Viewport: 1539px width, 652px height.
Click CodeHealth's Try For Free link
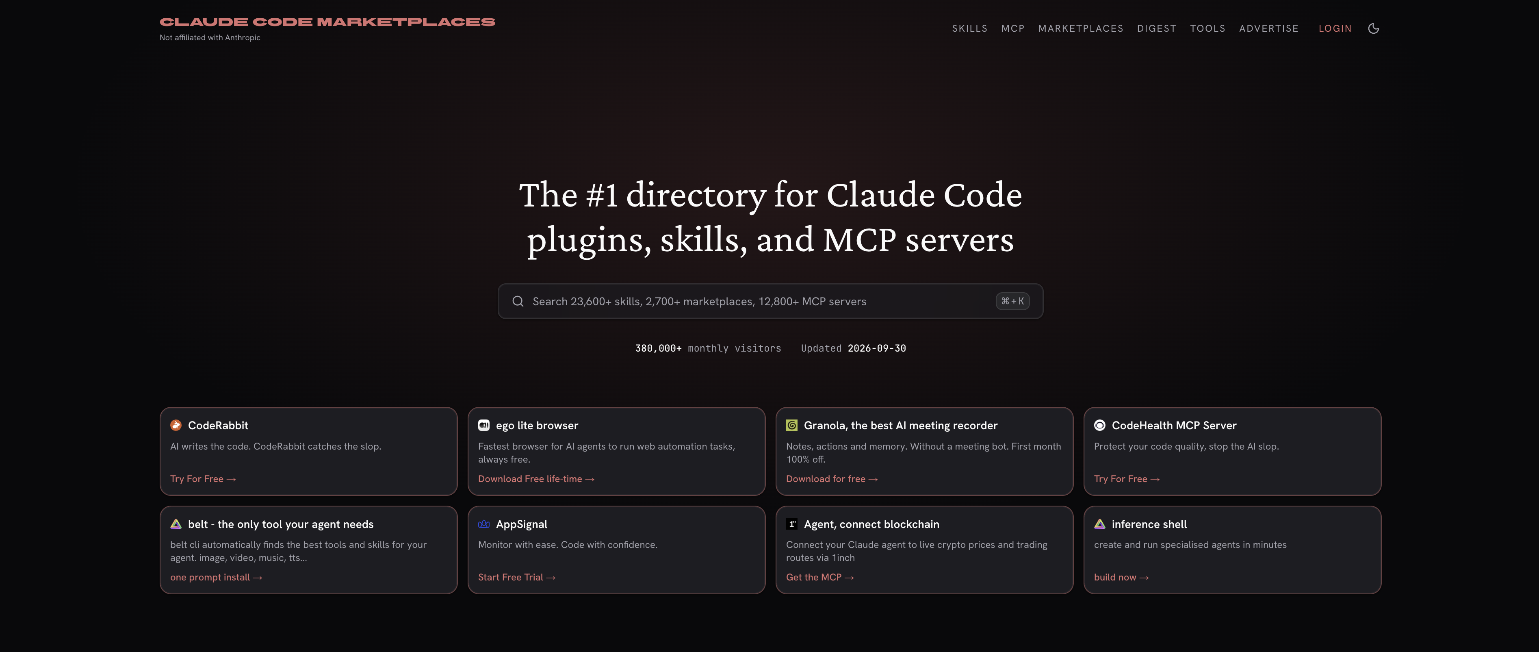tap(1127, 479)
